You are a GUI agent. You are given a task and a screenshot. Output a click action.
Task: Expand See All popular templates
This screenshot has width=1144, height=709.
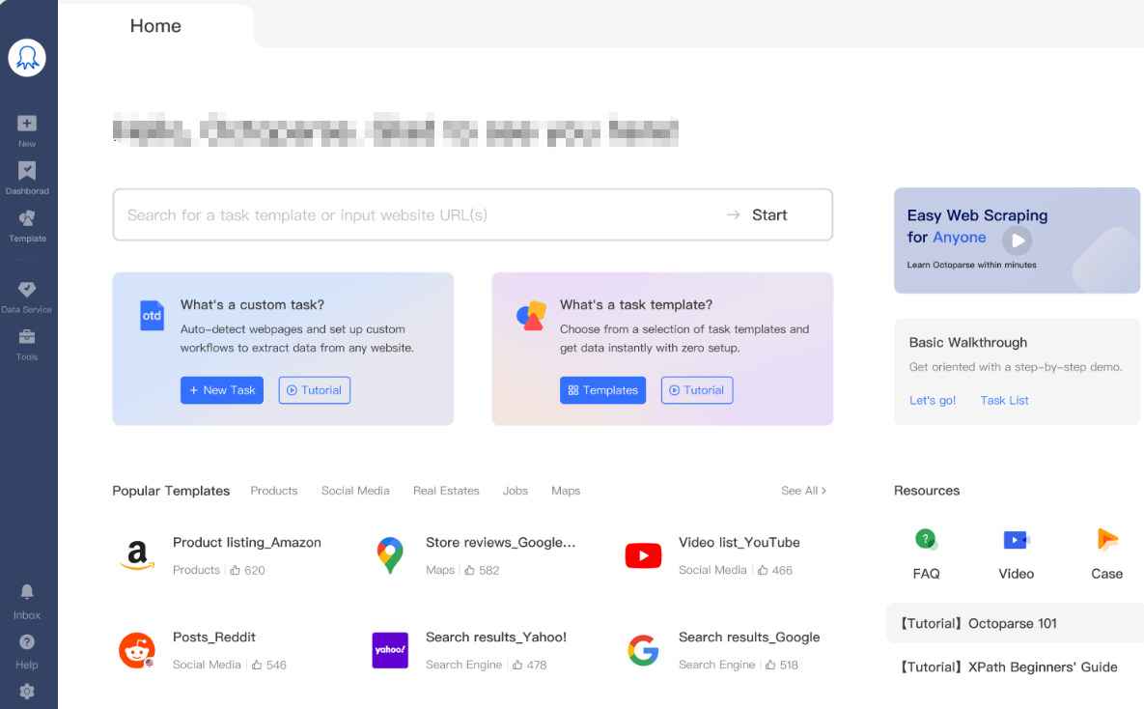[x=803, y=491]
